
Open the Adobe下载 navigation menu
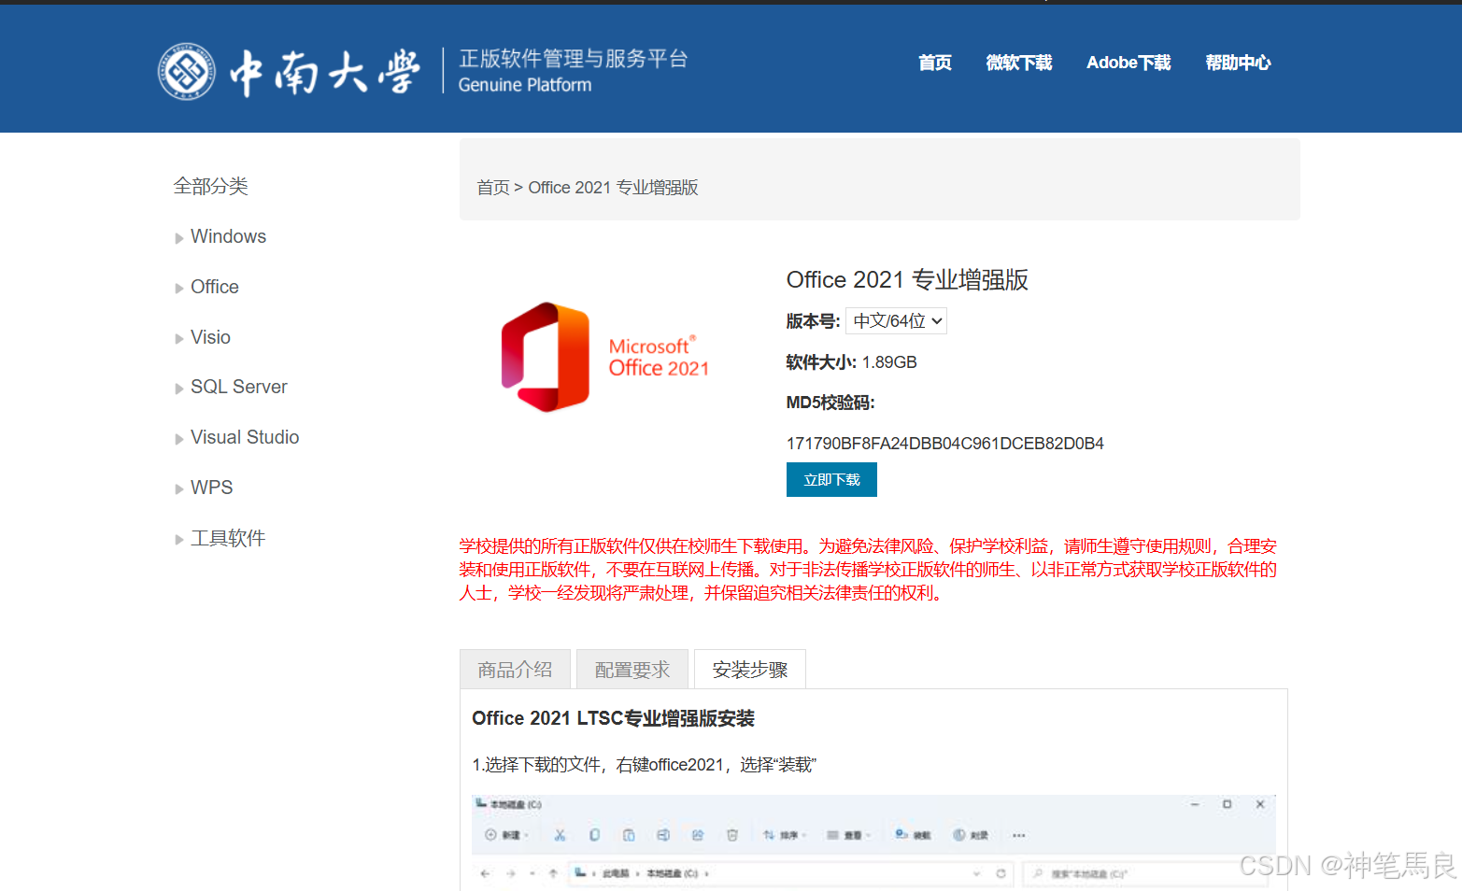[x=1128, y=63]
